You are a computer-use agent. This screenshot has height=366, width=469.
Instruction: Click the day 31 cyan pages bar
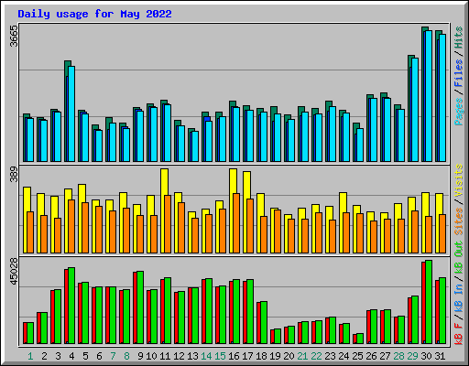[x=442, y=98]
